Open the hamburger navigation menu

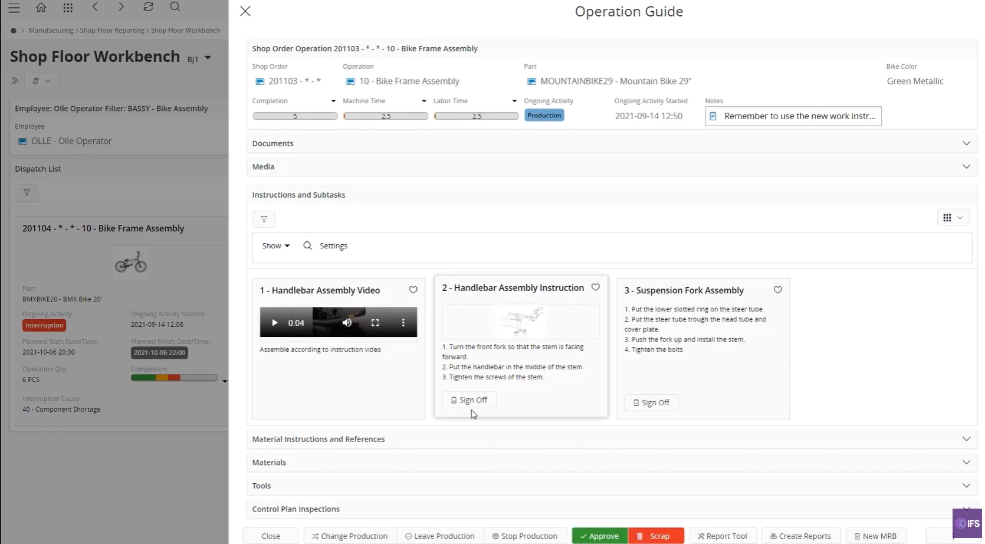point(14,8)
